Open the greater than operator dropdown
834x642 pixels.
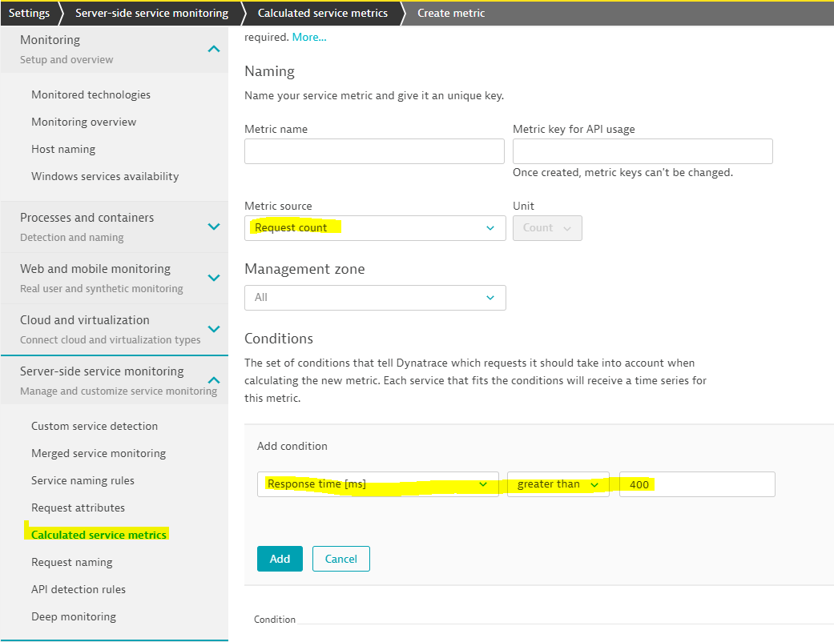tap(558, 484)
